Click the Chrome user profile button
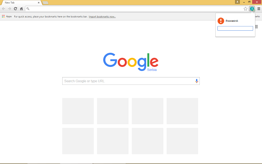Screen dimensions: 262x164 [237, 2]
